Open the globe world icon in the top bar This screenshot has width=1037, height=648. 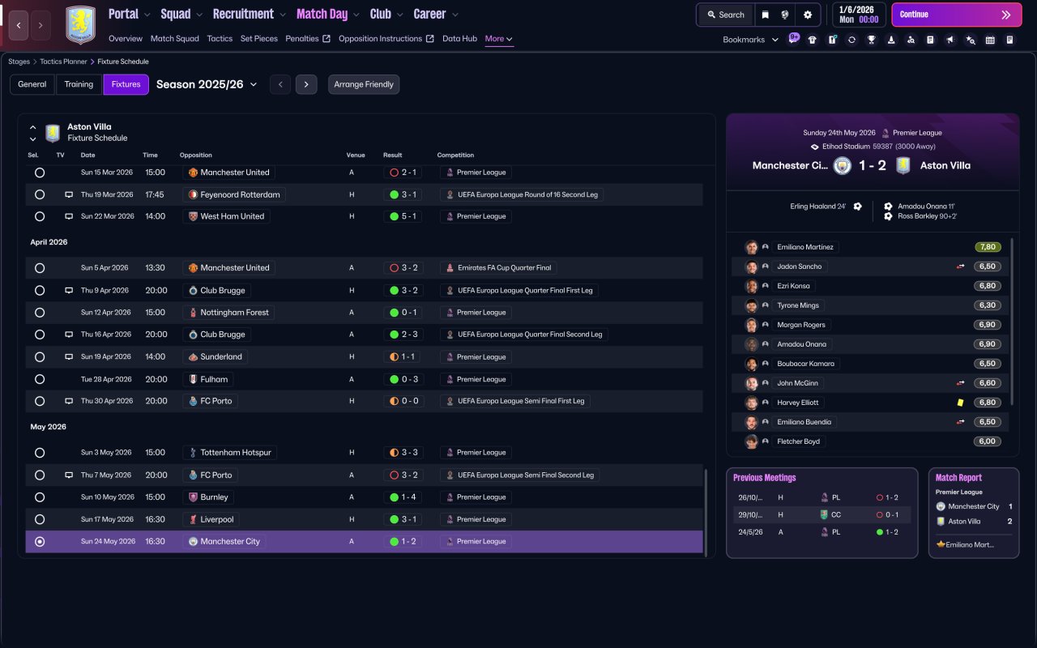(x=785, y=15)
